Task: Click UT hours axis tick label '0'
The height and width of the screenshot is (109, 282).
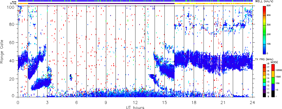Action: [x=18, y=102]
